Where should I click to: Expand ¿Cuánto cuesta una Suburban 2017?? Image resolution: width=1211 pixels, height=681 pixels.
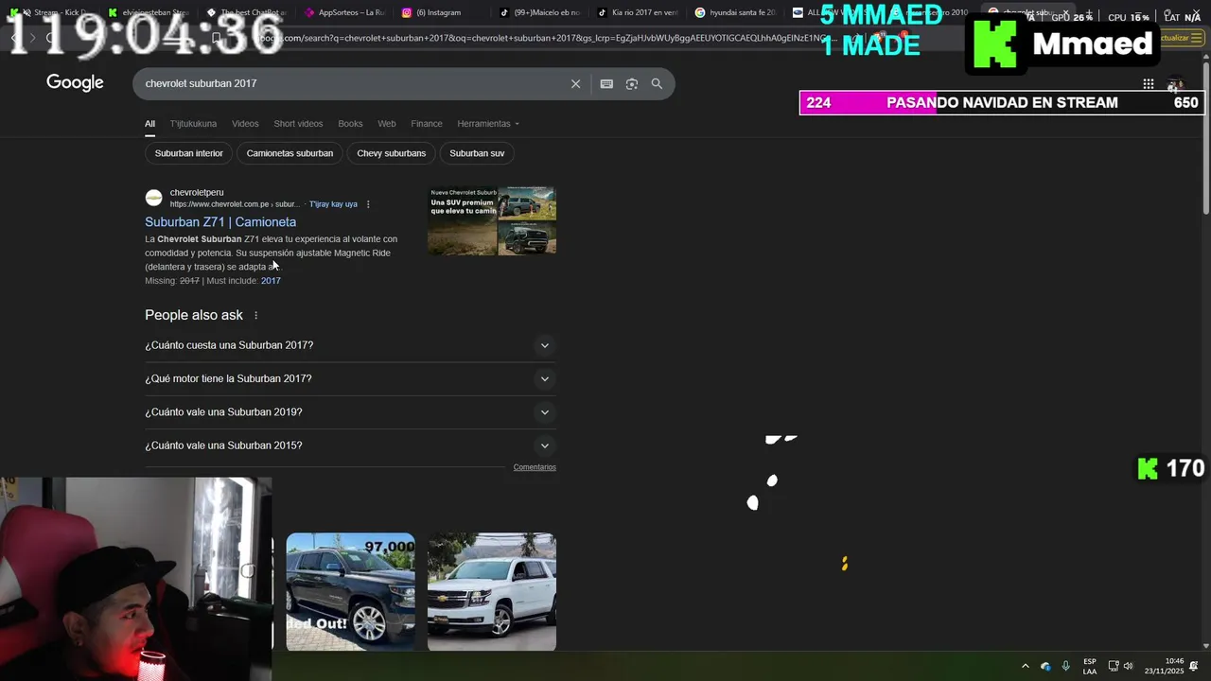[x=350, y=345]
